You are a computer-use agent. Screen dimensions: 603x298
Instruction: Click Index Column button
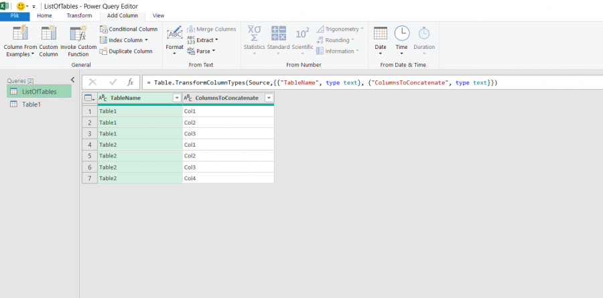click(x=124, y=40)
